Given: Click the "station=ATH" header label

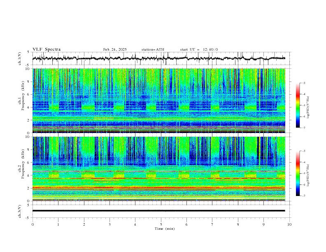Looking at the screenshot, I should click(x=153, y=49).
